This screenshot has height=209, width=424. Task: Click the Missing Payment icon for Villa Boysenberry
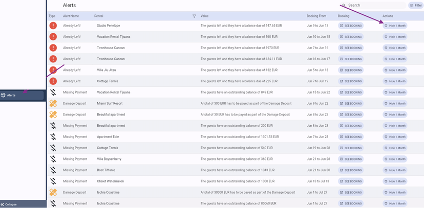pyautogui.click(x=53, y=159)
